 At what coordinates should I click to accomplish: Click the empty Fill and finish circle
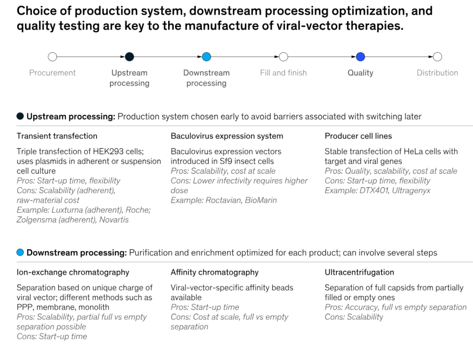point(284,57)
